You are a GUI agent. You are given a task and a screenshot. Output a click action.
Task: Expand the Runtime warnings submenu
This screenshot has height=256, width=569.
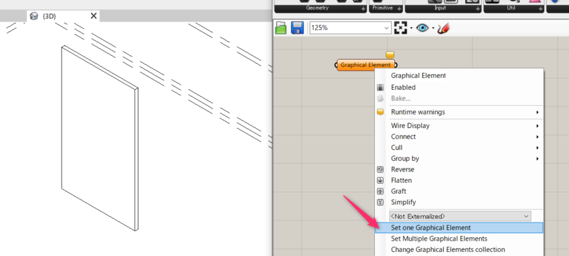coord(459,112)
